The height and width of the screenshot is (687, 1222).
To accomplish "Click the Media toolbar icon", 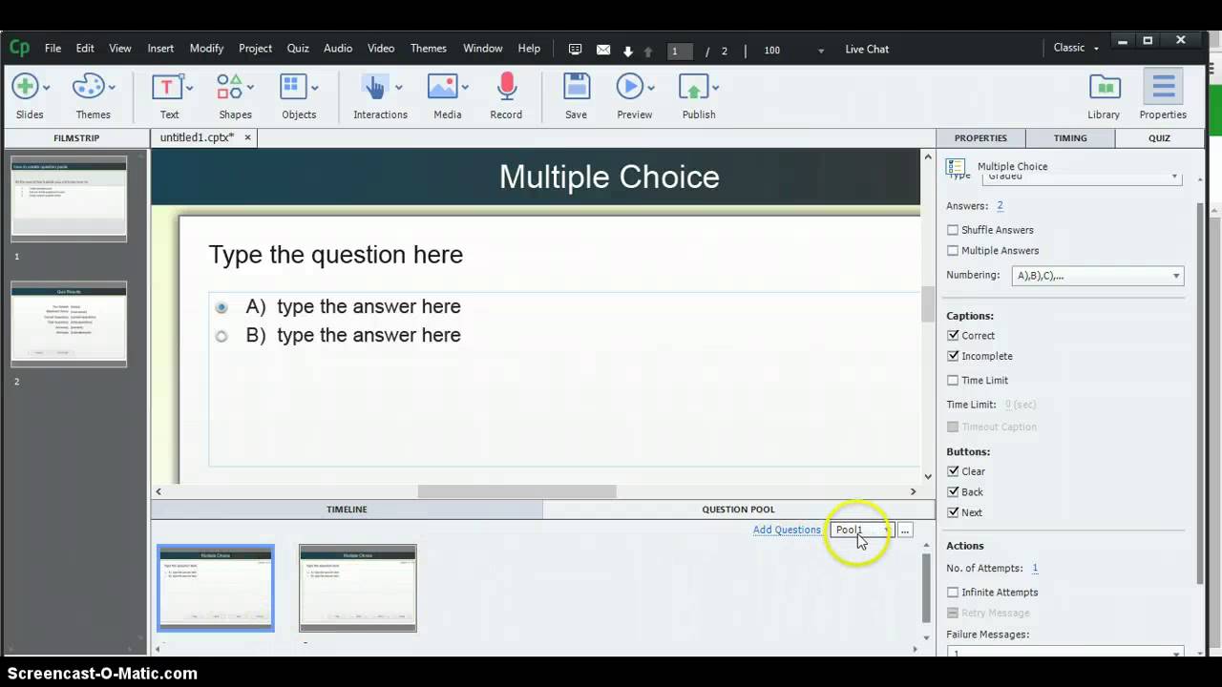I will coord(442,87).
